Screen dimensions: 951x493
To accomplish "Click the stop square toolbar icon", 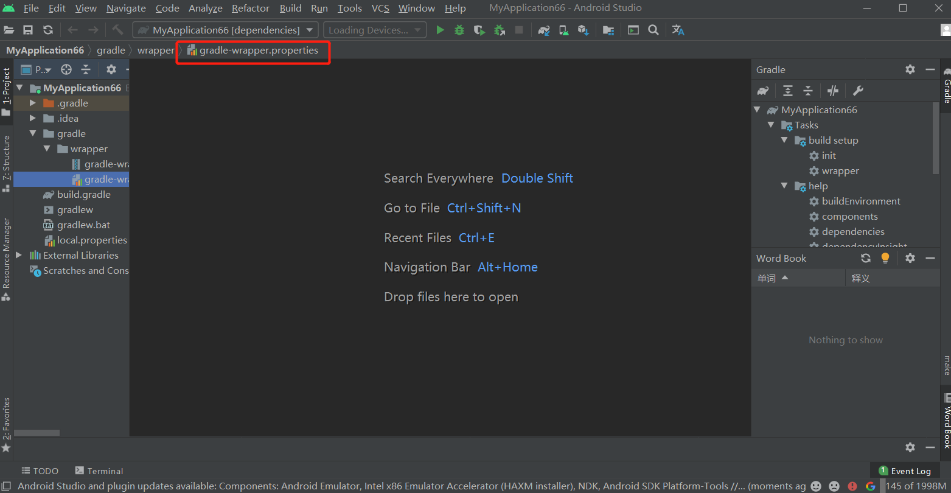I will point(519,30).
